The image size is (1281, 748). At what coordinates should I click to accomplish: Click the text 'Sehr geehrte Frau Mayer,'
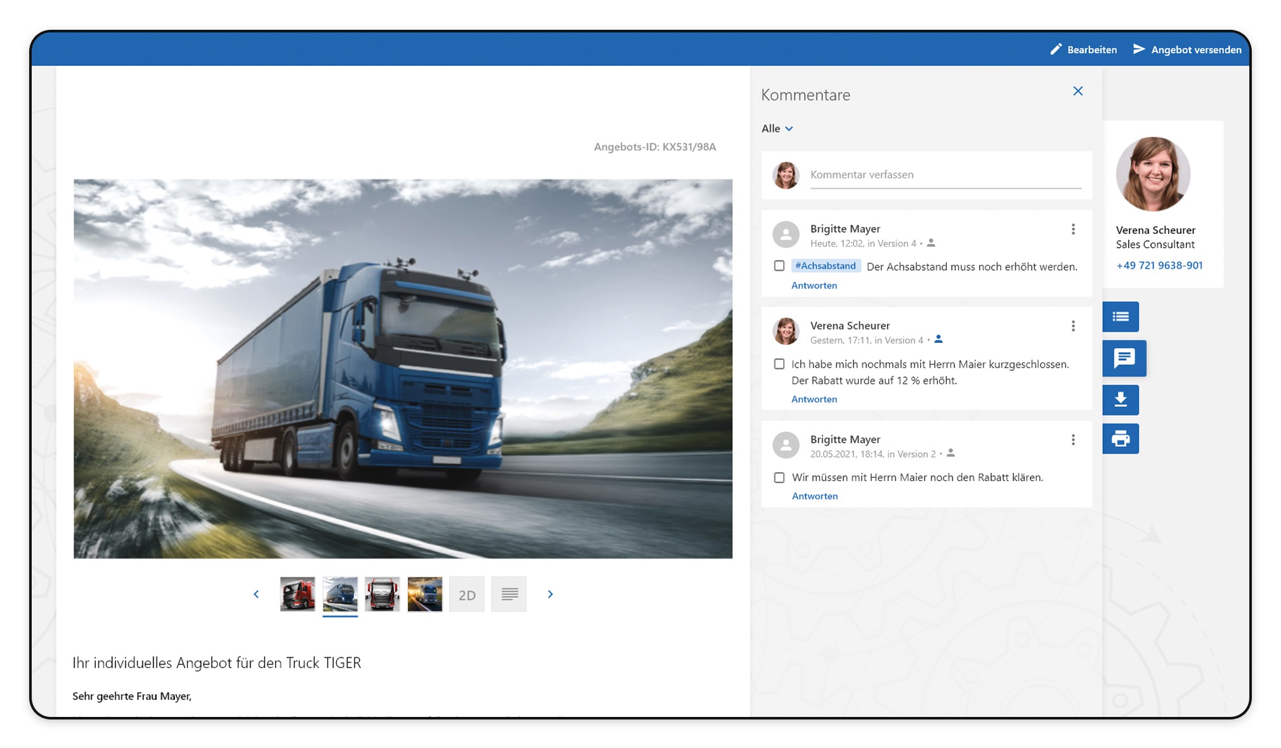coord(132,695)
